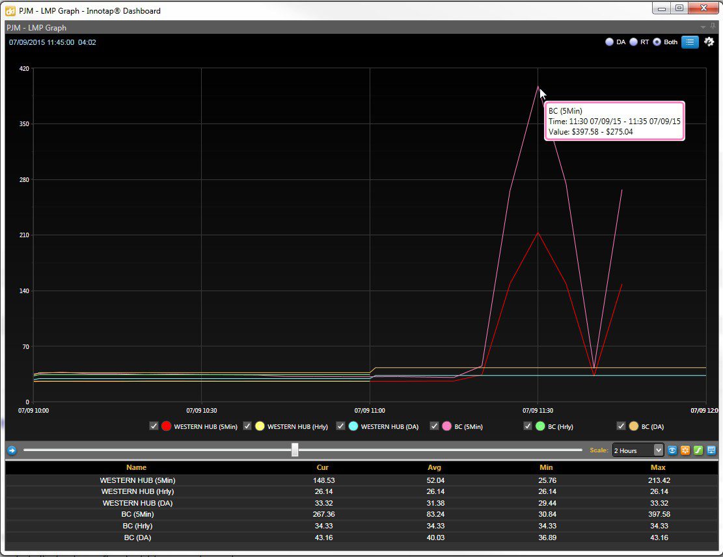Click the 07/09 10:30 time axis label
This screenshot has width=723, height=557.
click(202, 410)
